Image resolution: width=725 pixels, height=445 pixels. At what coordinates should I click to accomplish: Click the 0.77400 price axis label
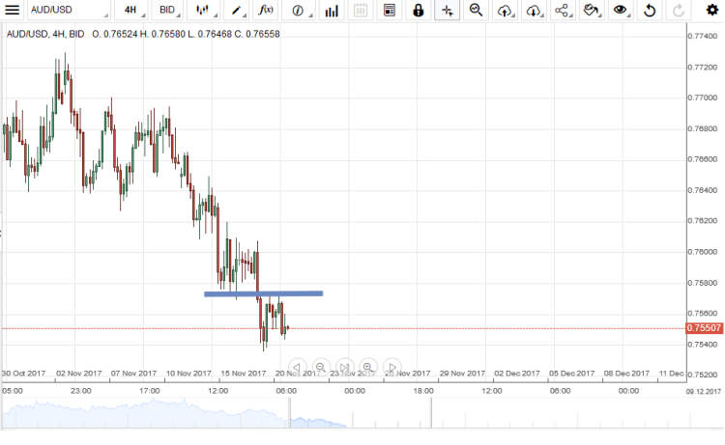tap(703, 36)
